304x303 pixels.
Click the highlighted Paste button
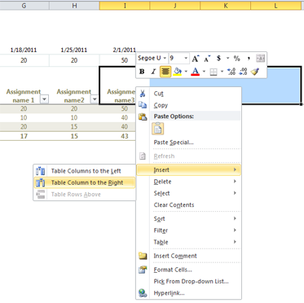[x=158, y=129]
